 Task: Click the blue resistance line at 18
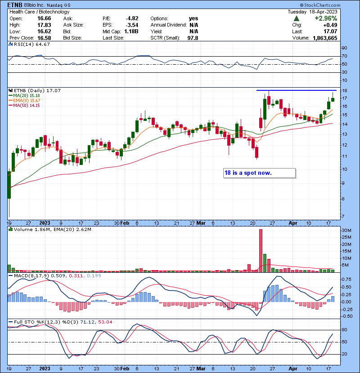tap(296, 90)
